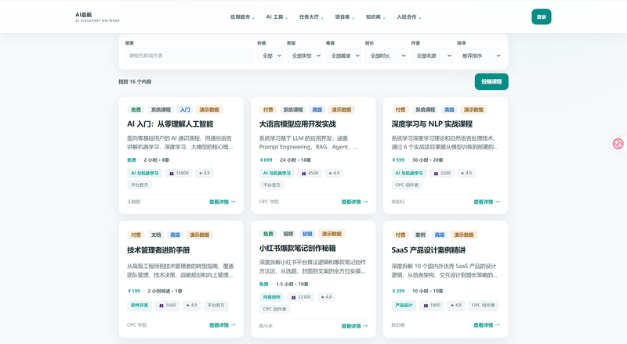This screenshot has height=344, width=627.
Task: Click the ¥599 price text
Action: pyautogui.click(x=398, y=160)
